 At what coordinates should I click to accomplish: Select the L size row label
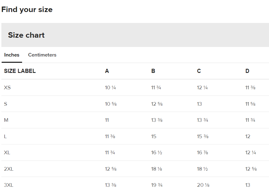click(5, 136)
